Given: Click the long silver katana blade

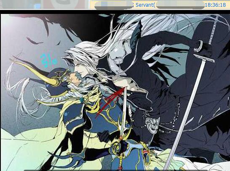Looking at the screenshot, I should [x=186, y=115].
